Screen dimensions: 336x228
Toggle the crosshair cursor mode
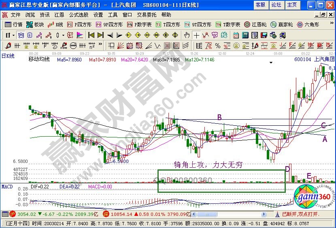196,35
